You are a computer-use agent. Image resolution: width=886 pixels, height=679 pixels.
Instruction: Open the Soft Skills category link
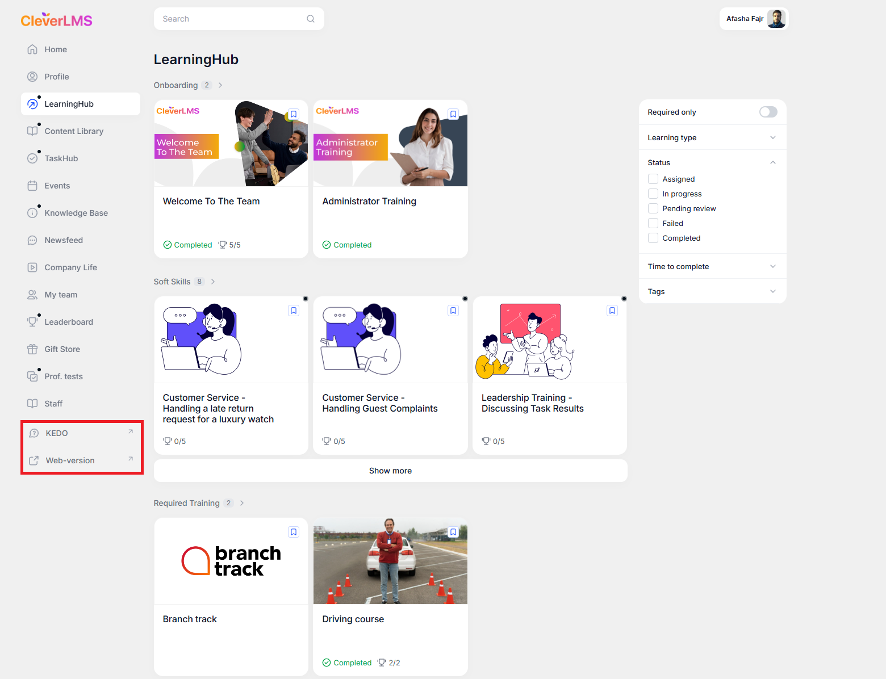[172, 282]
